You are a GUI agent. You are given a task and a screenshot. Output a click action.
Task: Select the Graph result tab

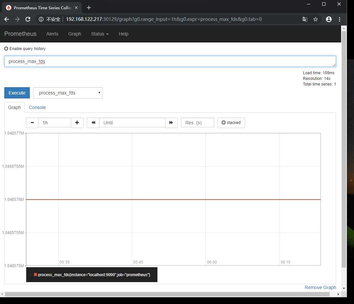[14, 107]
